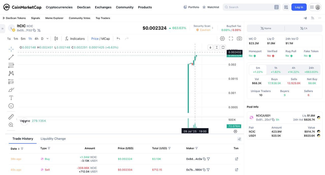Open the Total (USD) column filter
The image size is (325, 175).
pos(169,148)
